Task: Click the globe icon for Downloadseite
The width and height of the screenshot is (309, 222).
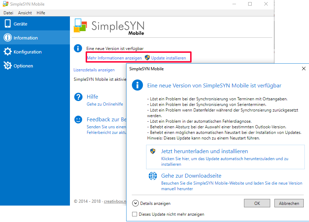Action: click(x=153, y=176)
